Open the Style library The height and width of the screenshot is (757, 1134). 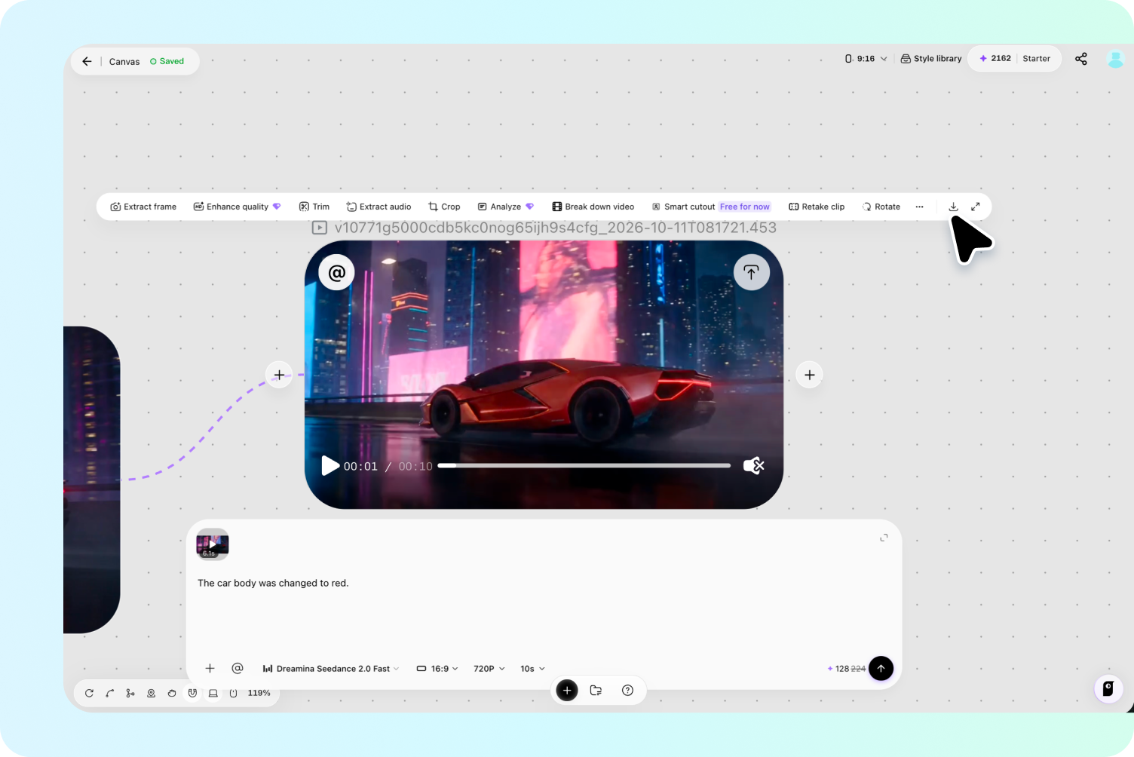(931, 59)
